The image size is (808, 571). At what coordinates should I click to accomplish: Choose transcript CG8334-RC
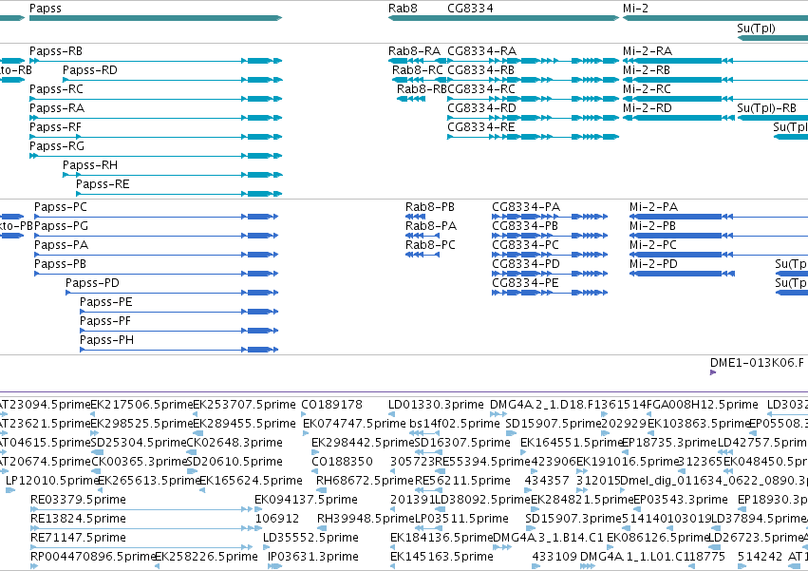[481, 89]
